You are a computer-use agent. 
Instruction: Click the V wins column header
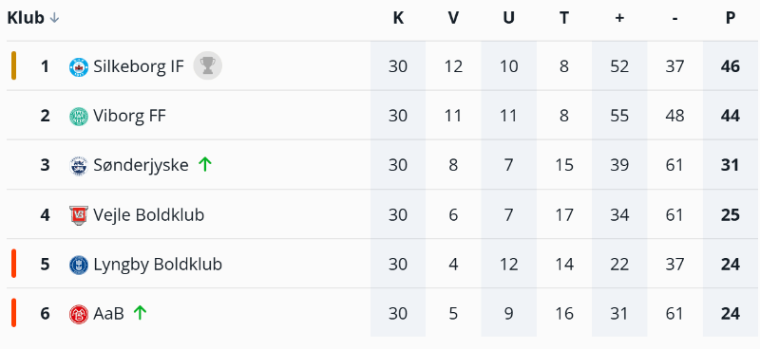click(453, 18)
